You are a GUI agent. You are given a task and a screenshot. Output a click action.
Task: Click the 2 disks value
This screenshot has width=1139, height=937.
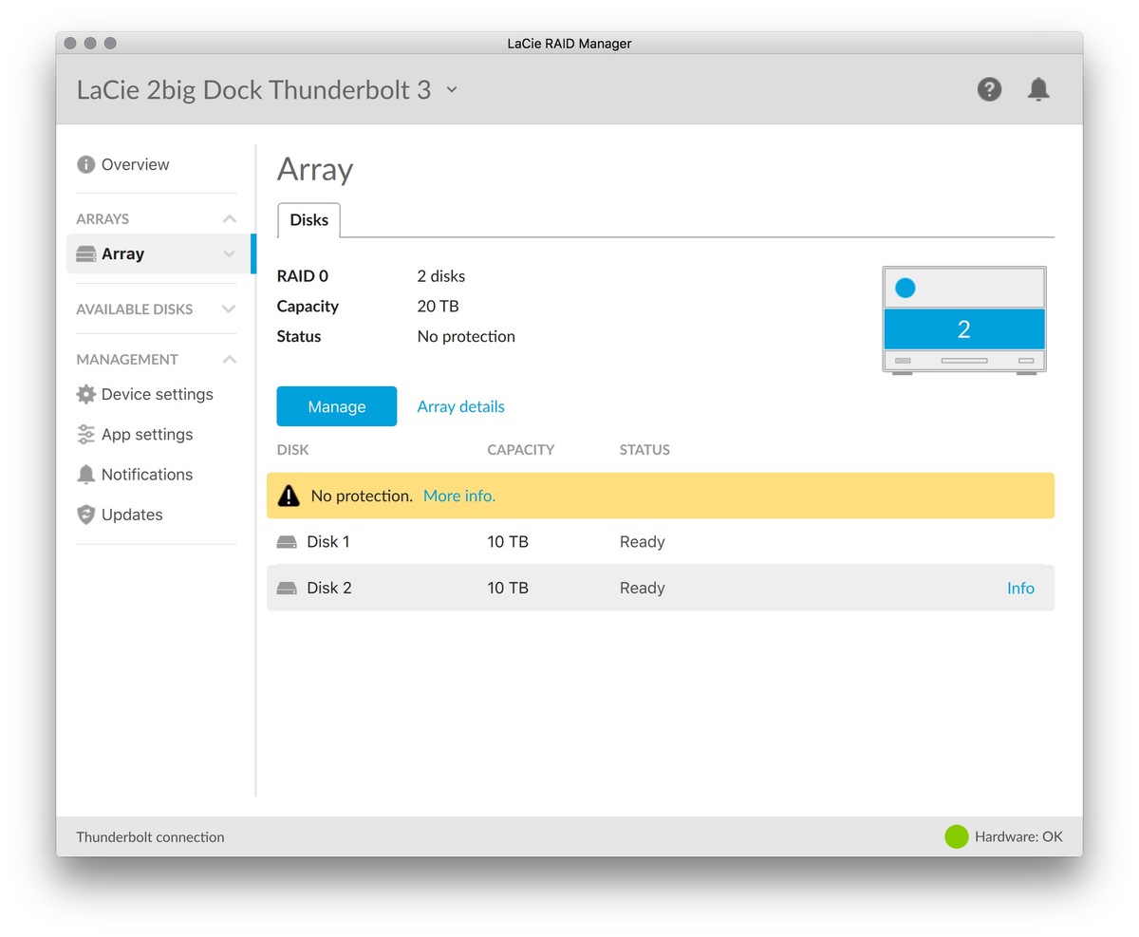(441, 276)
